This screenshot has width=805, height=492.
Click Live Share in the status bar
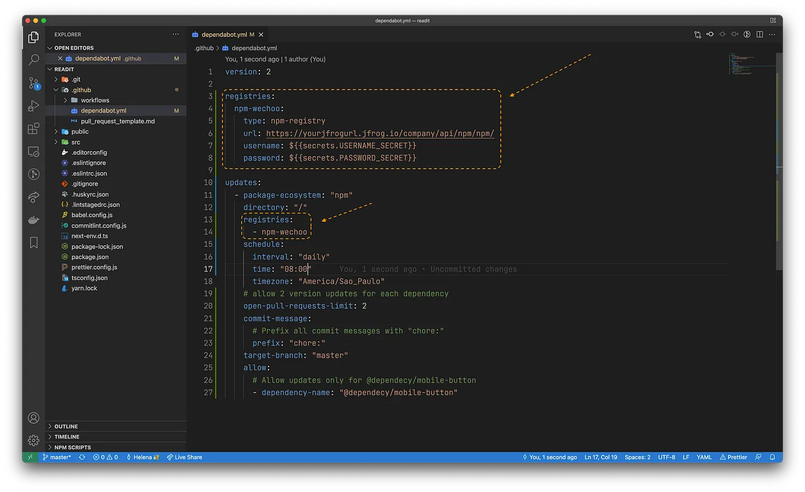point(184,458)
